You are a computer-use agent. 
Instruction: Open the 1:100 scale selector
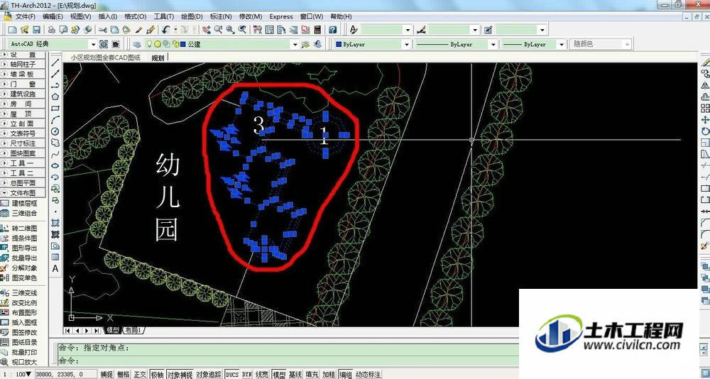point(17,375)
